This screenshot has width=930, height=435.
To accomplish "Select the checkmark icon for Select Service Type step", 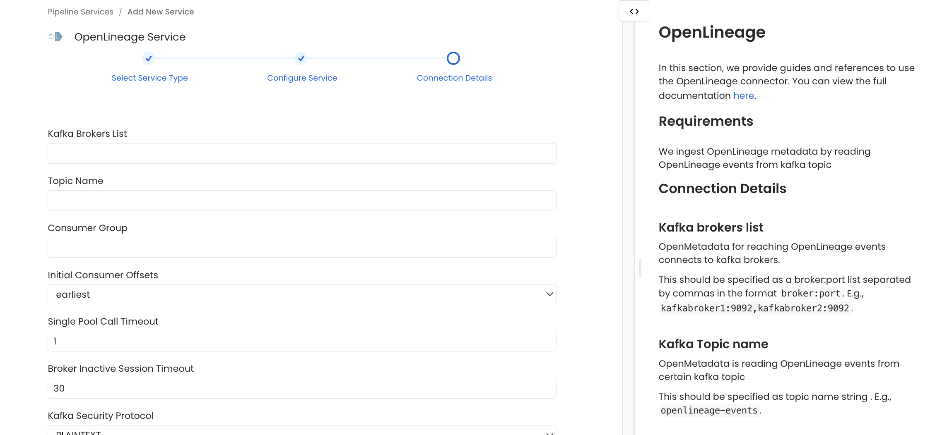I will click(149, 58).
